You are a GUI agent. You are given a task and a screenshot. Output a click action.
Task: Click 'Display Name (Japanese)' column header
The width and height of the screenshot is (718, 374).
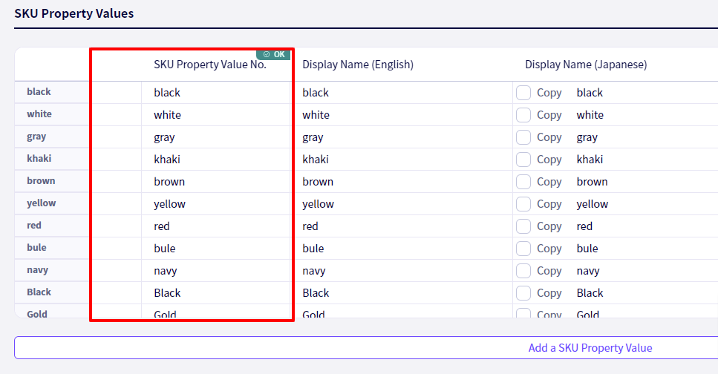tap(586, 65)
